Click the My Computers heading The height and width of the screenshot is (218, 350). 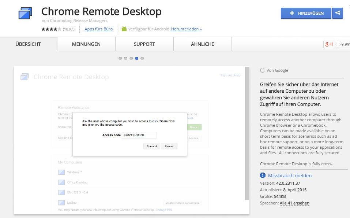[x=70, y=162]
